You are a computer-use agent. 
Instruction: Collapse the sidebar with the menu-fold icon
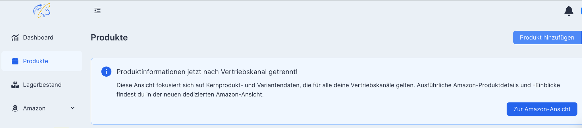pyautogui.click(x=97, y=11)
